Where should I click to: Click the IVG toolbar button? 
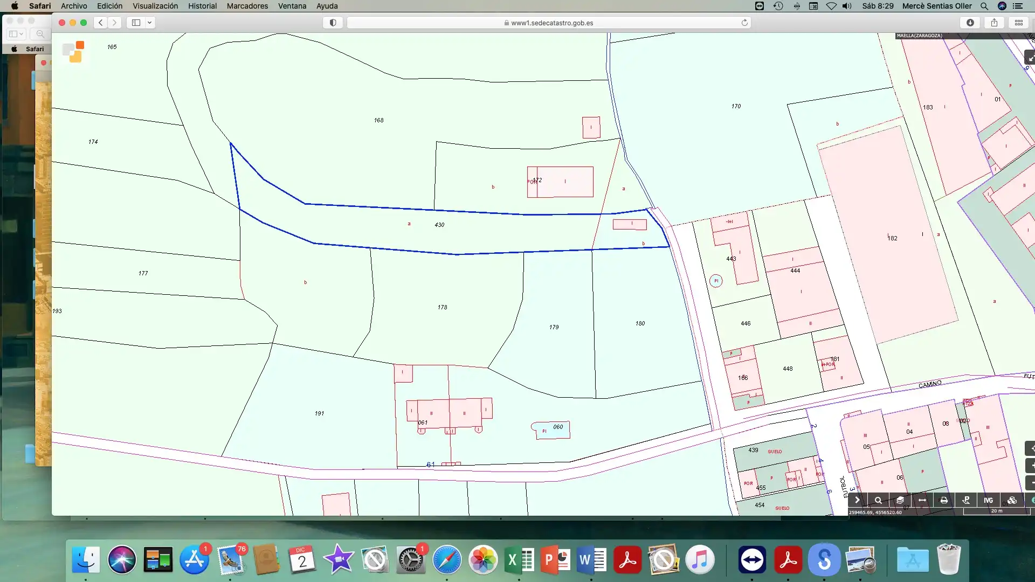coord(988,500)
